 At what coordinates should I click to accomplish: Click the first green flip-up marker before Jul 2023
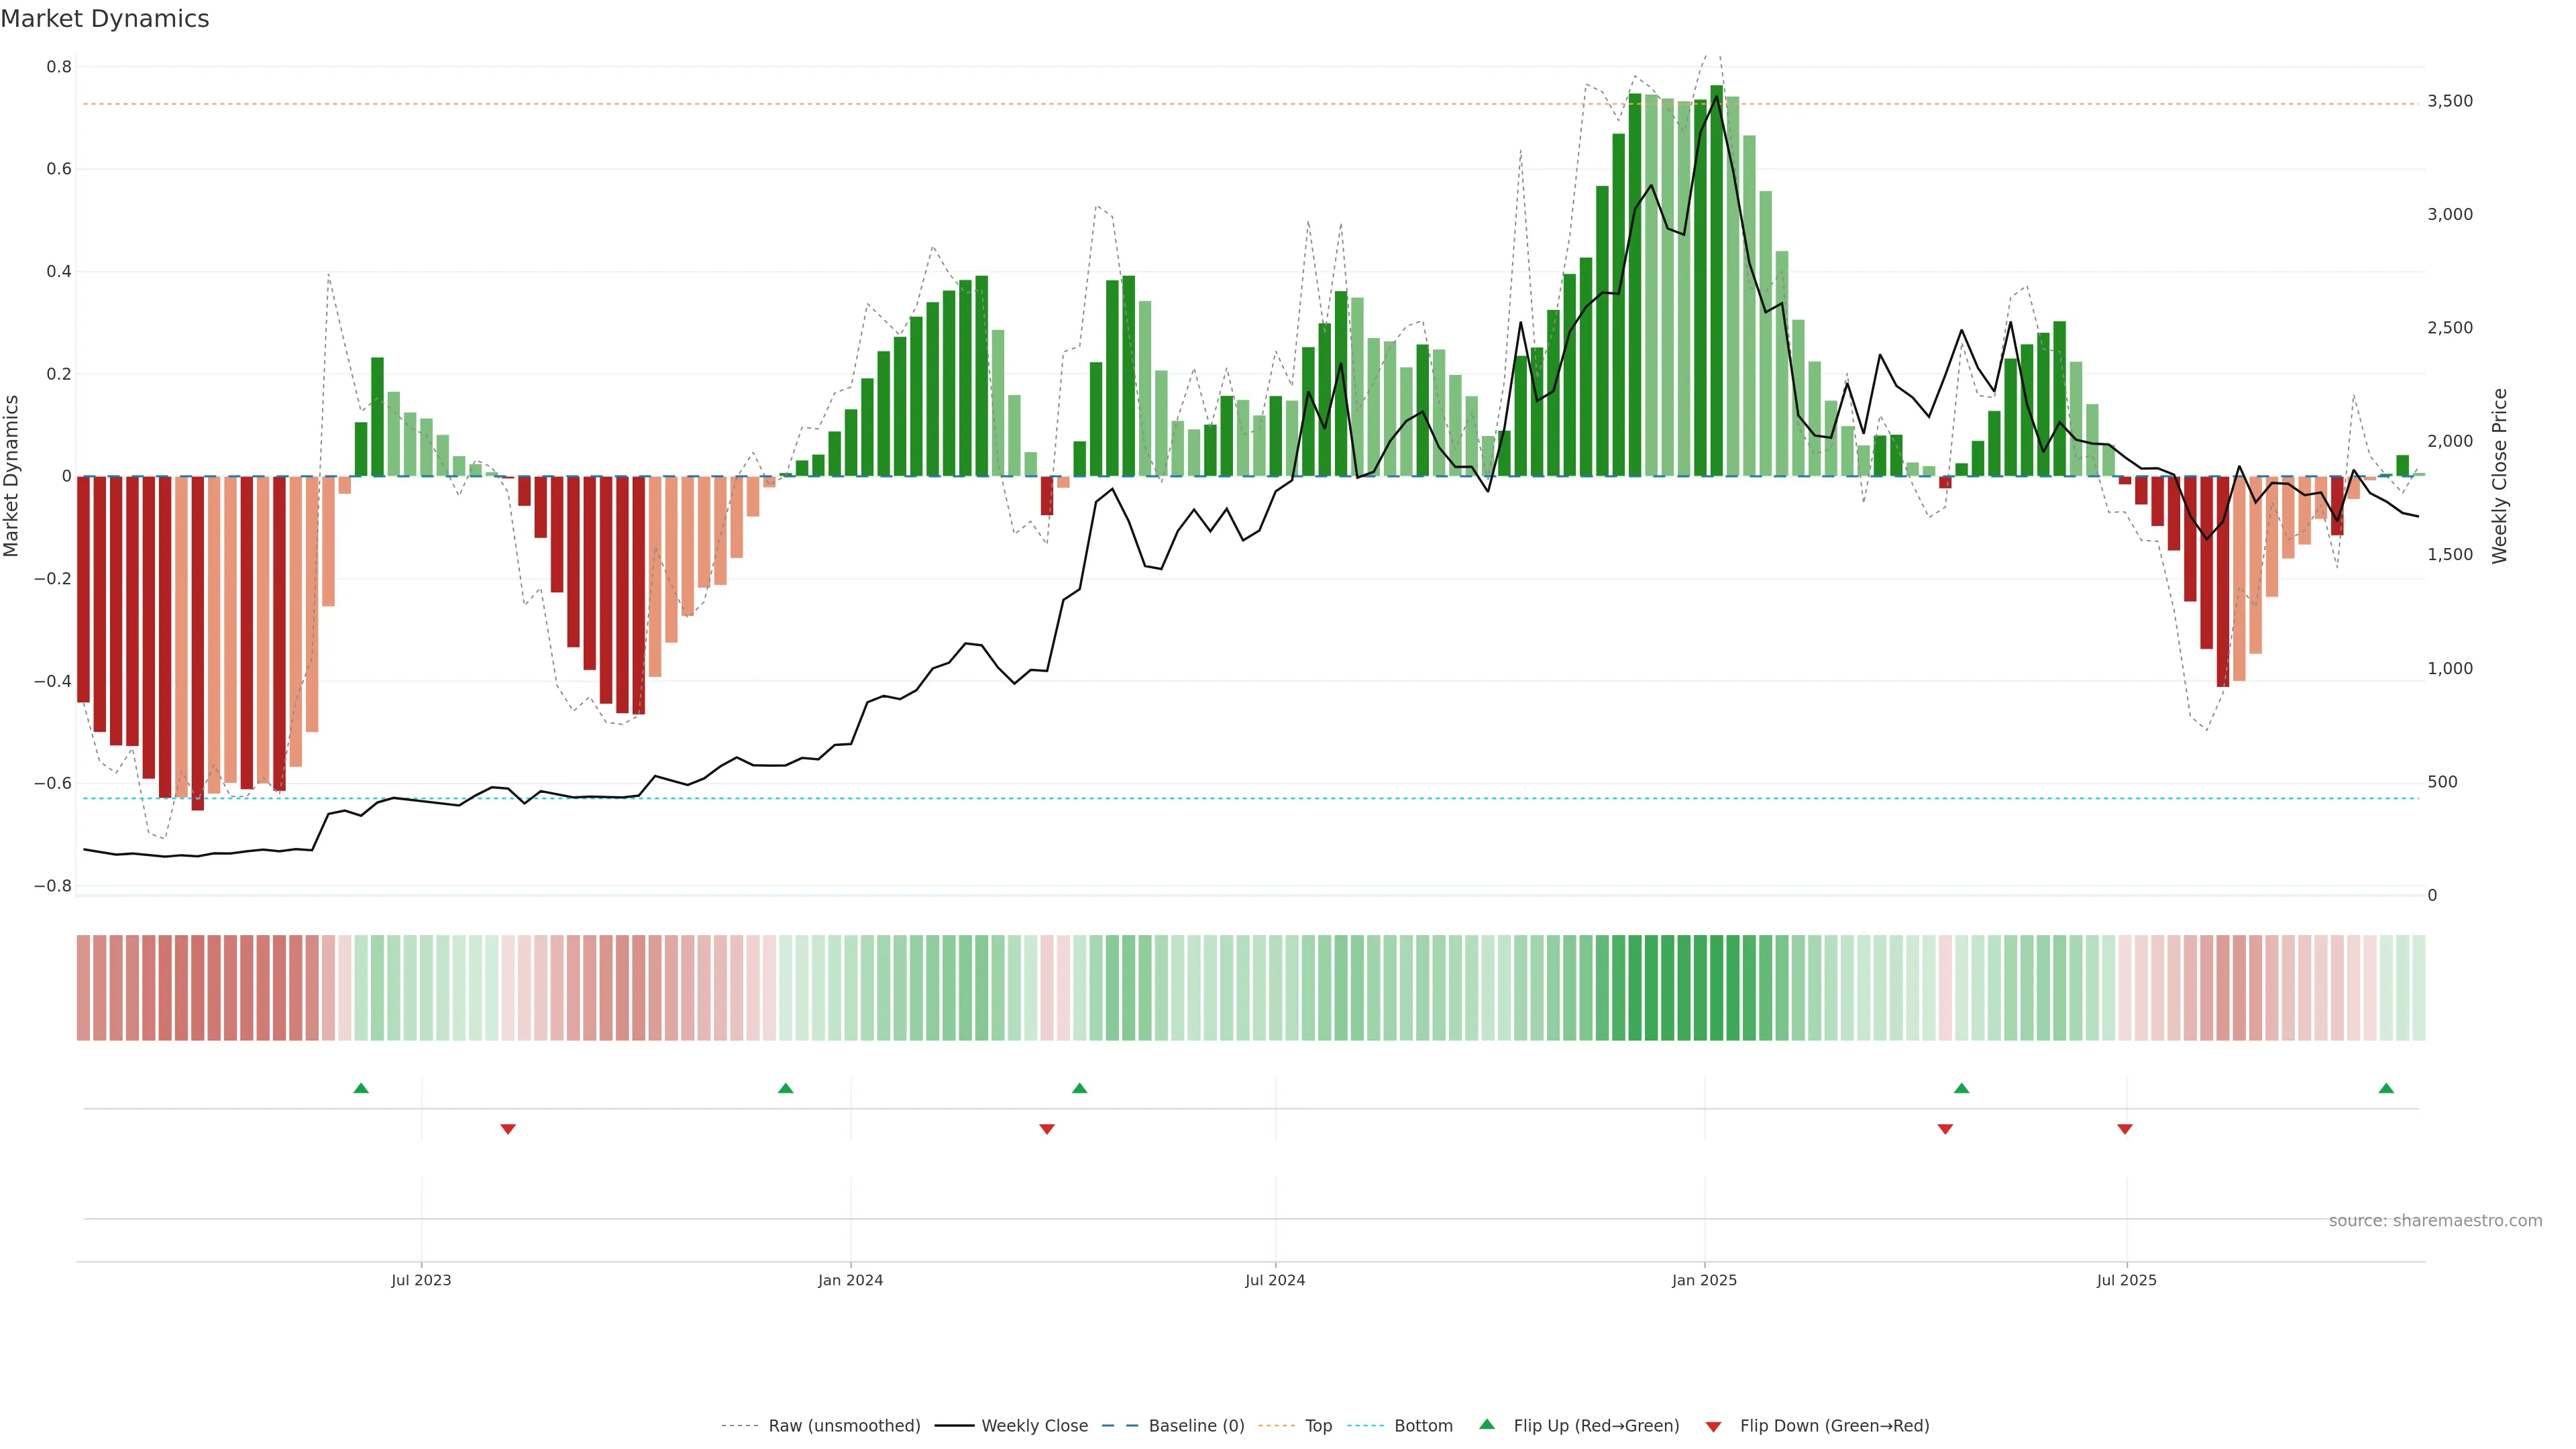[361, 1088]
